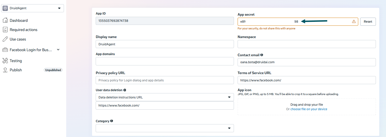The width and height of the screenshot is (386, 137).
Task: Click the App domains input field
Action: (x=165, y=61)
